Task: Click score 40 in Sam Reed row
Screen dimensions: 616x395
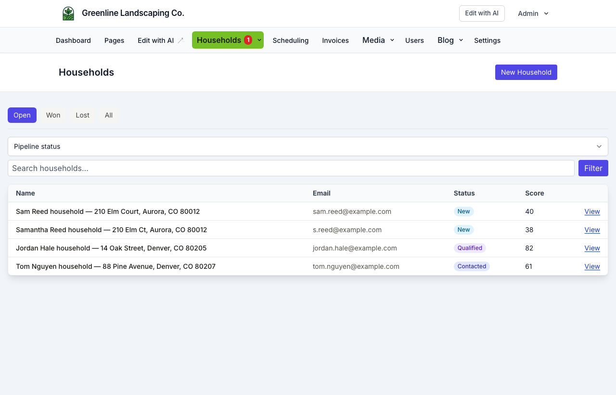Action: pyautogui.click(x=529, y=211)
